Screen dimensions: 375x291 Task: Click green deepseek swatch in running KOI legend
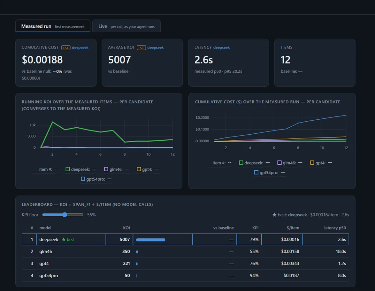(68, 169)
